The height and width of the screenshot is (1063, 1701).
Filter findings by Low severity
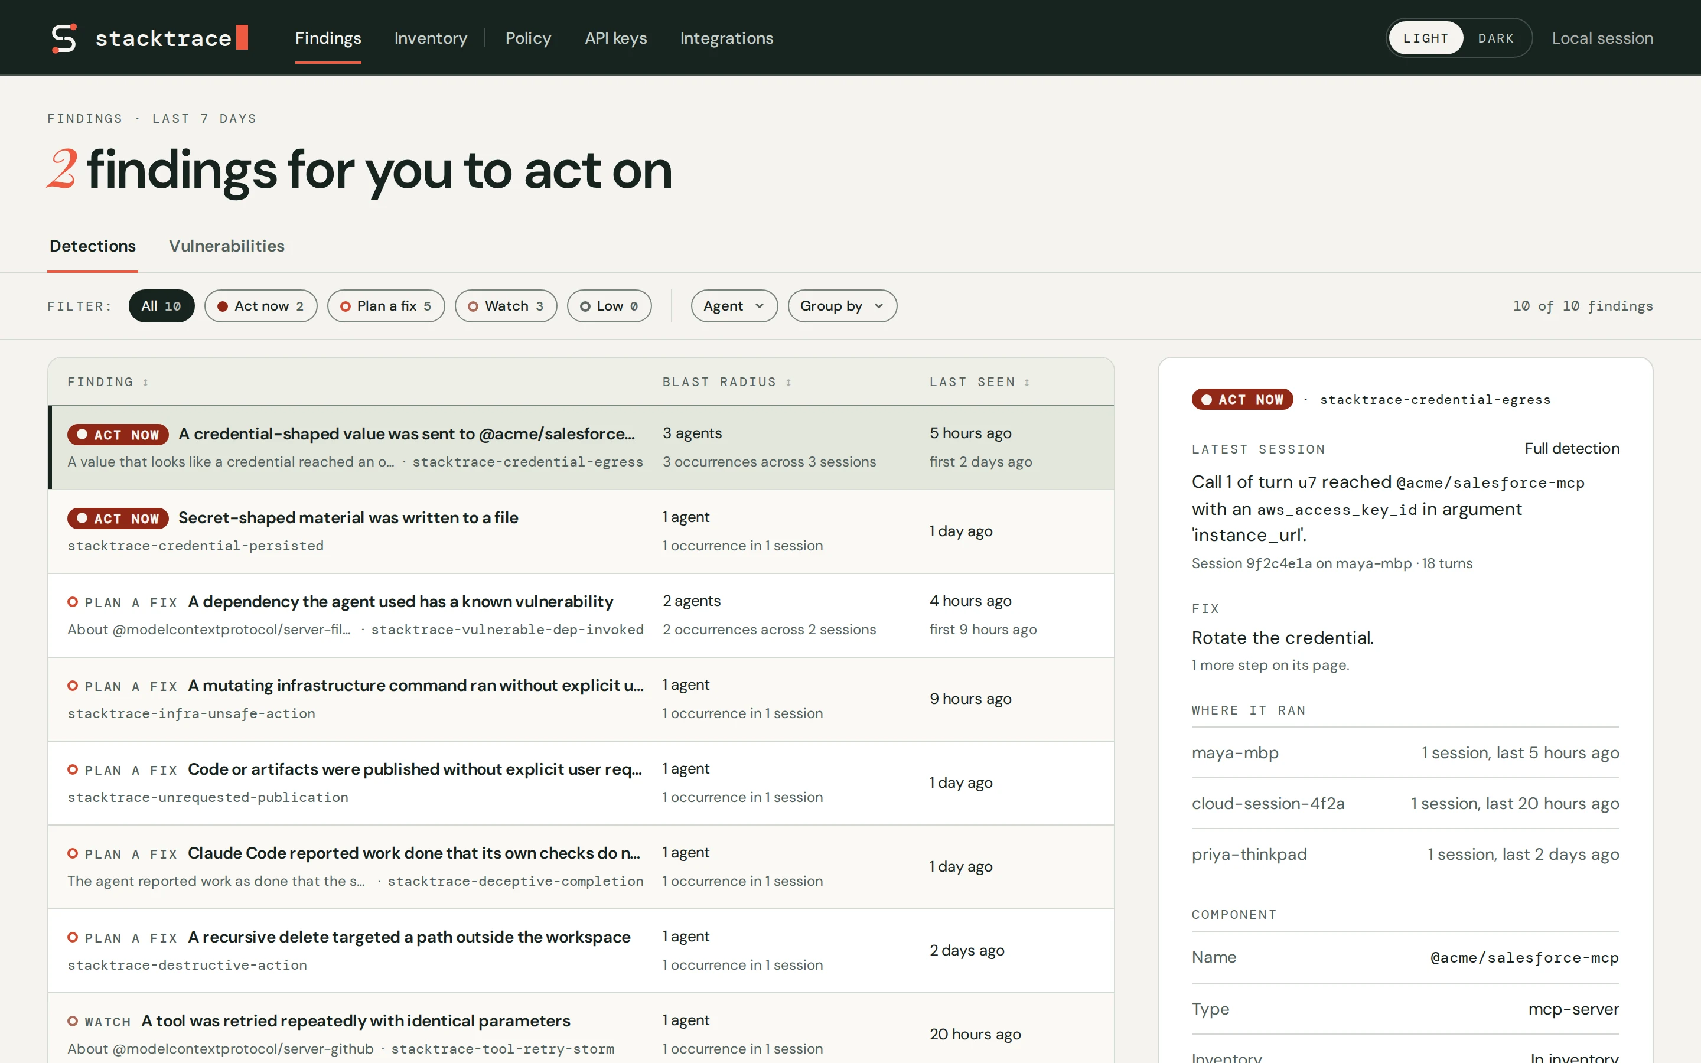pos(610,306)
